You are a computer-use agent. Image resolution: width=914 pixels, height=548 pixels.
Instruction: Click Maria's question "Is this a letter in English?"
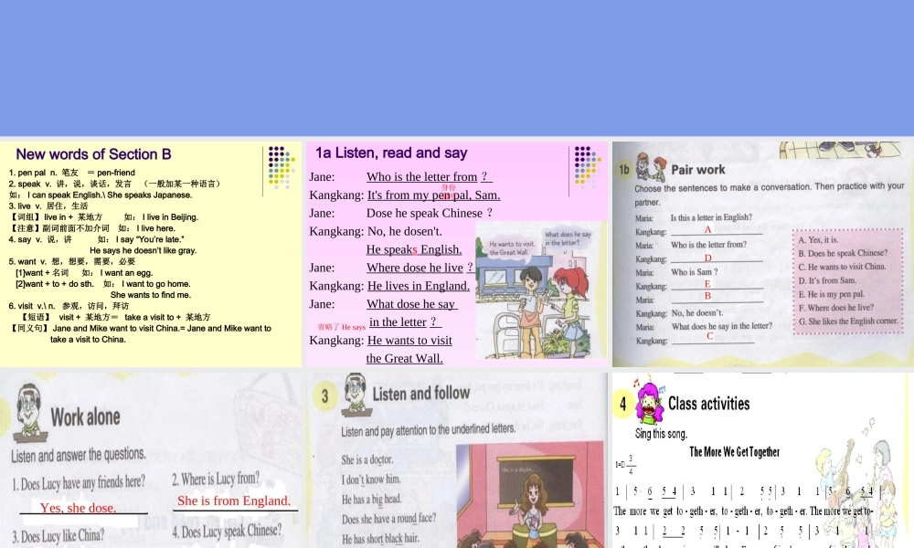[x=711, y=217]
